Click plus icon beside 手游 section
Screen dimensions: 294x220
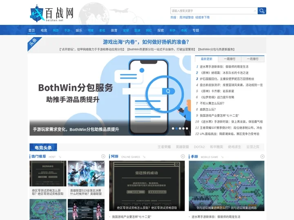[262, 156]
